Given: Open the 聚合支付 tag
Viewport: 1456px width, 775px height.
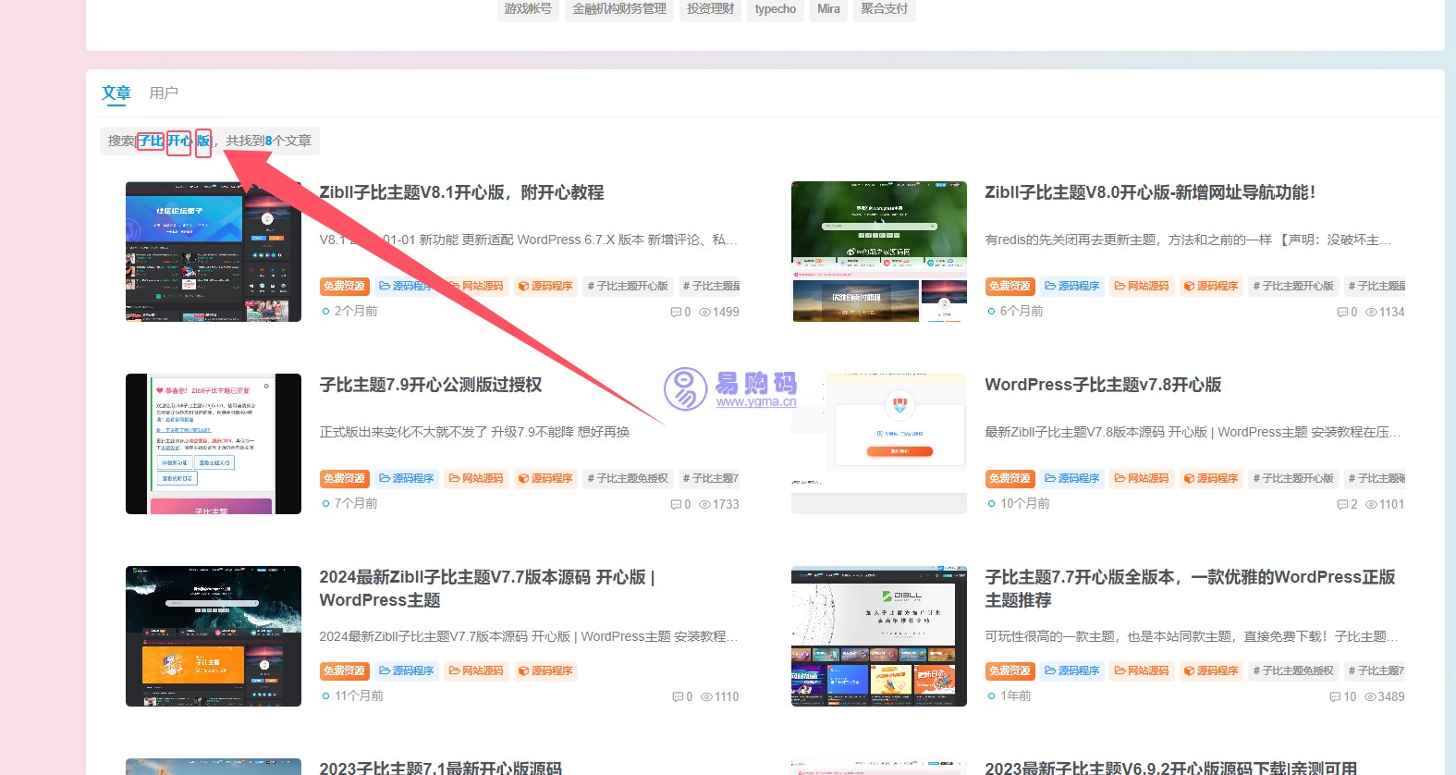Looking at the screenshot, I should (884, 9).
